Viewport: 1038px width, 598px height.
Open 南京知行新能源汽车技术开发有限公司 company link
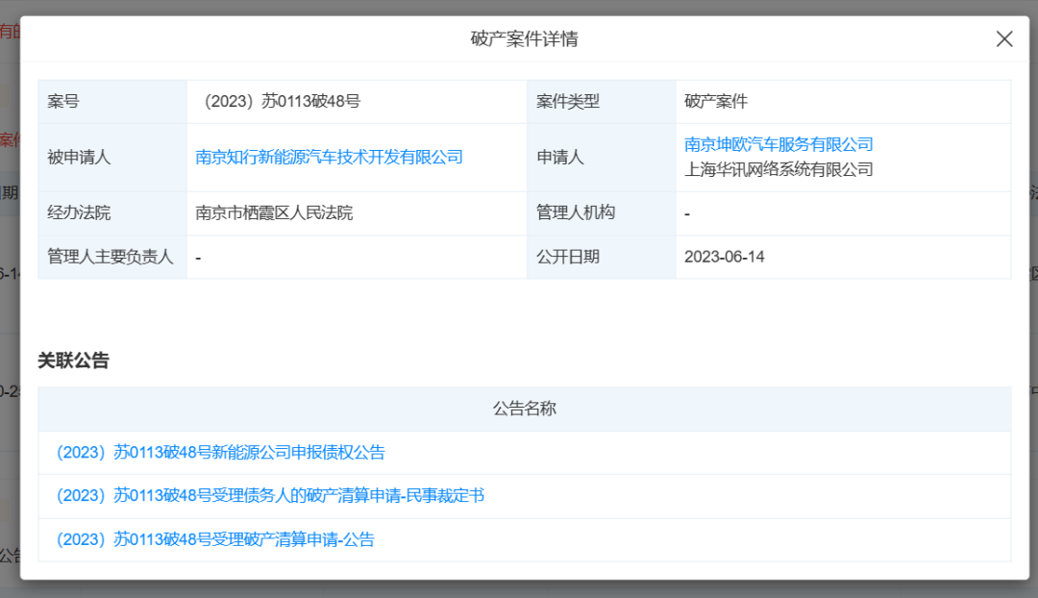click(x=329, y=157)
